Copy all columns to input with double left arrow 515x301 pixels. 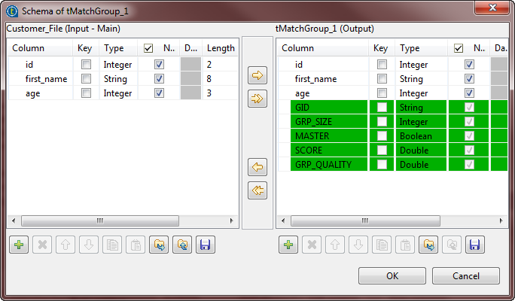pos(257,190)
